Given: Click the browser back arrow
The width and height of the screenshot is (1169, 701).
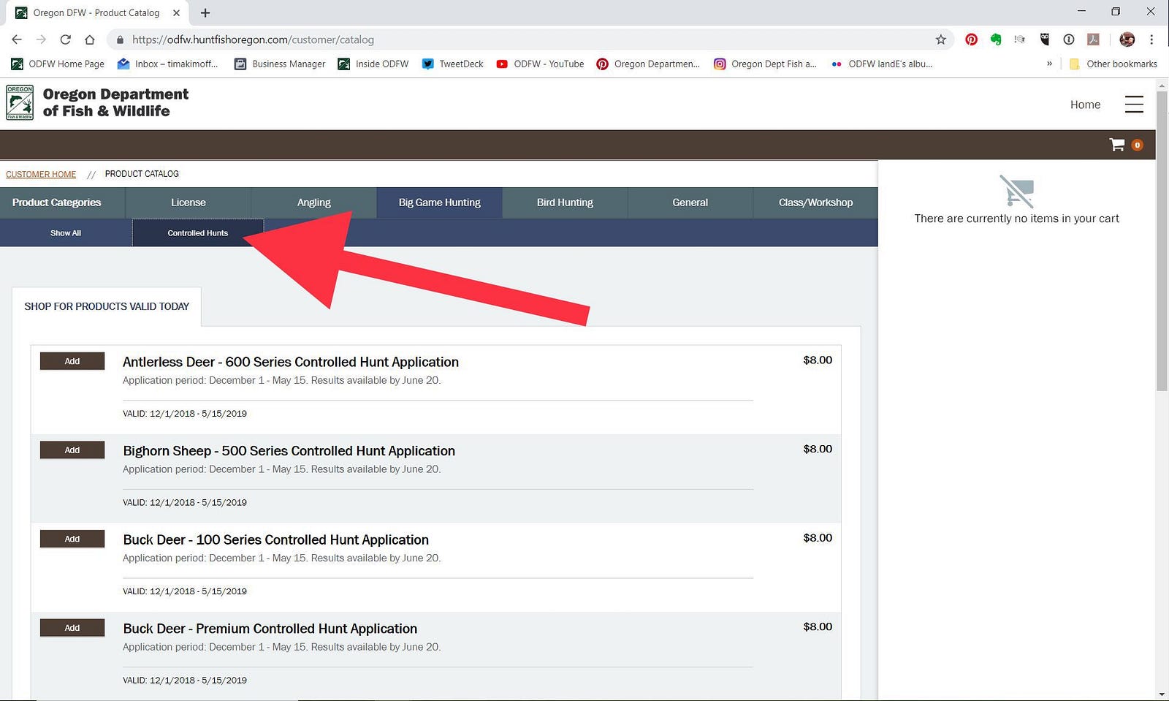Looking at the screenshot, I should pos(17,39).
